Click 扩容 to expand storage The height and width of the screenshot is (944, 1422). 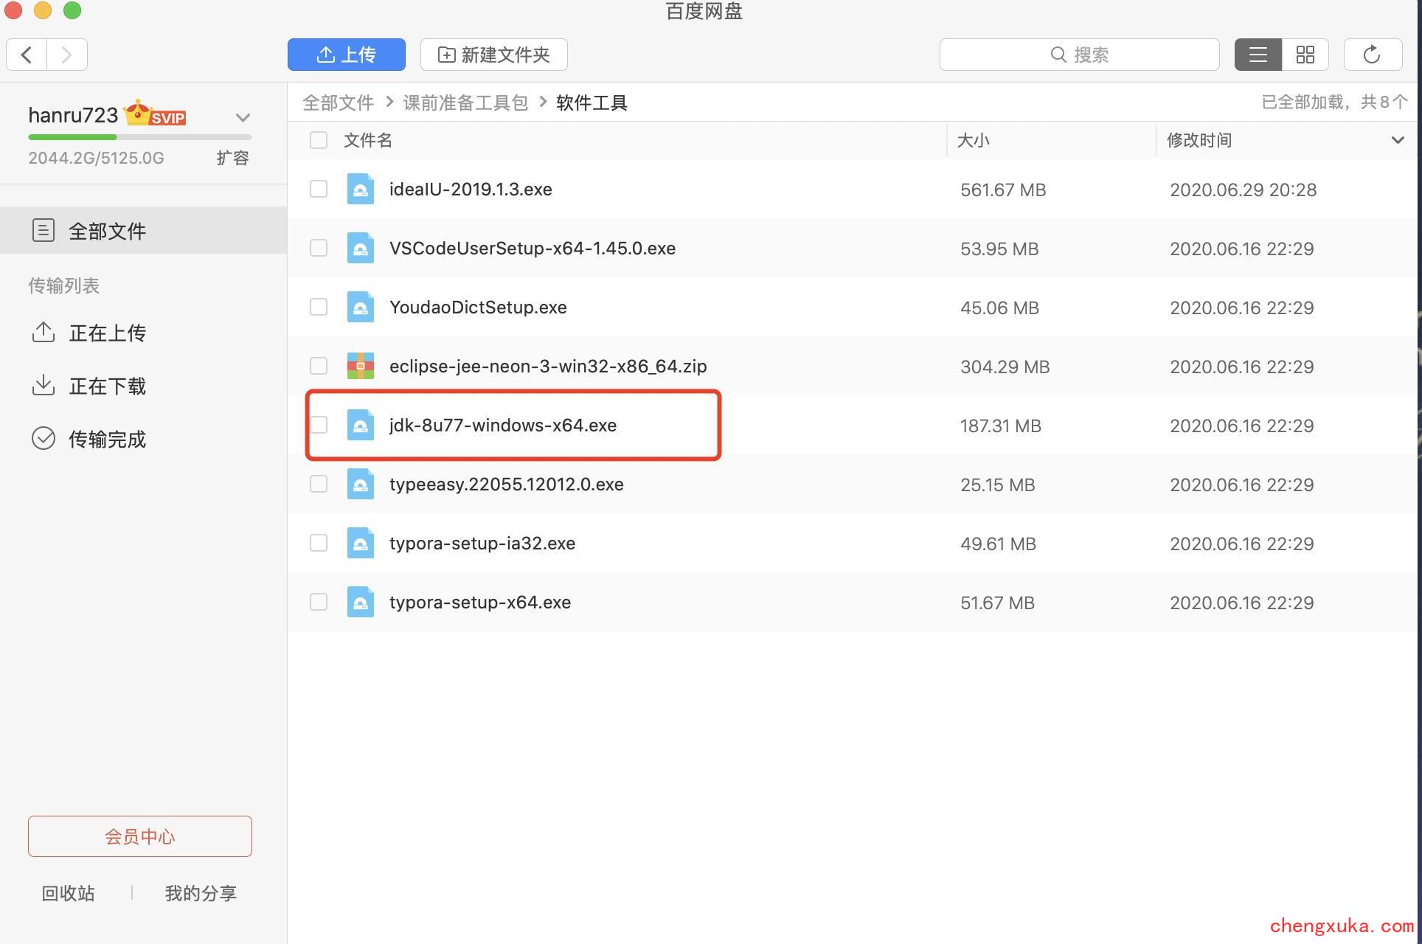[232, 158]
